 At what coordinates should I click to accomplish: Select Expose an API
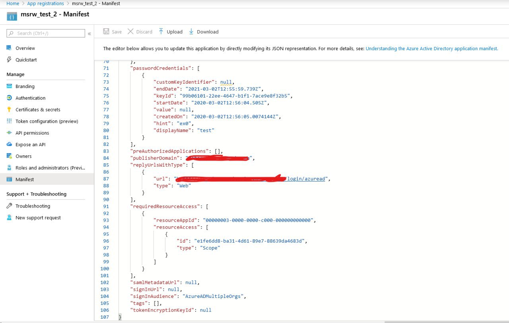point(30,145)
